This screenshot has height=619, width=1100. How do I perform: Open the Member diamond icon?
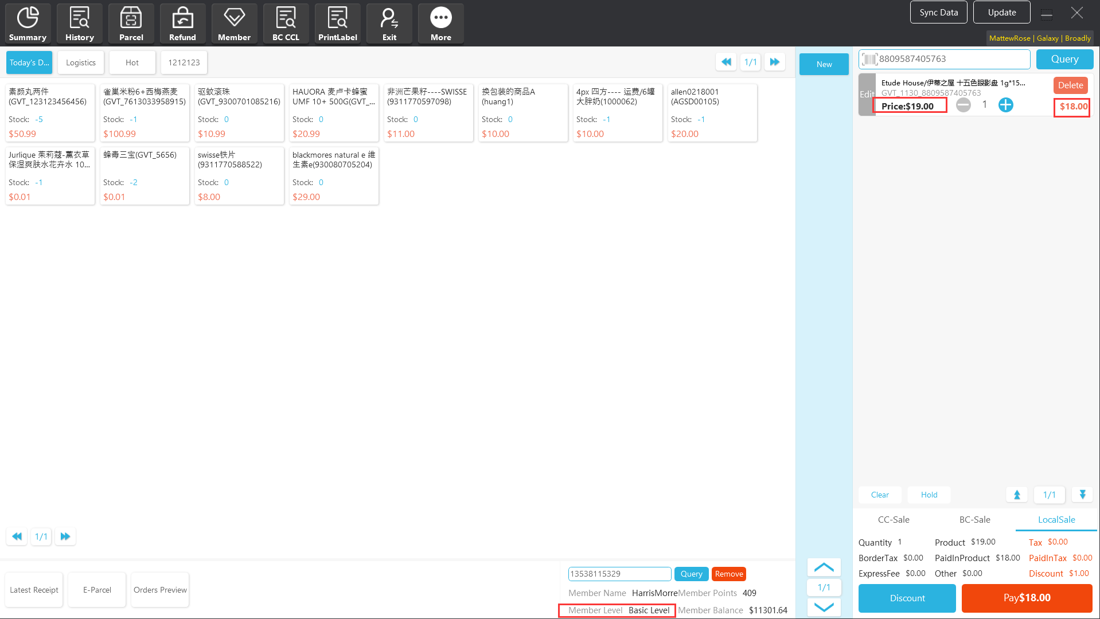click(234, 23)
